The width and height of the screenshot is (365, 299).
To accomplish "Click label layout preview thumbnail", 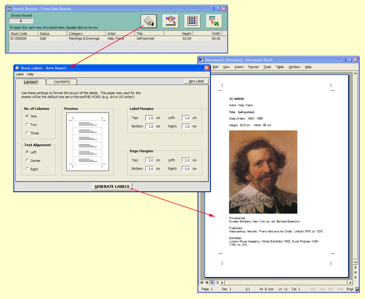I will click(x=88, y=142).
